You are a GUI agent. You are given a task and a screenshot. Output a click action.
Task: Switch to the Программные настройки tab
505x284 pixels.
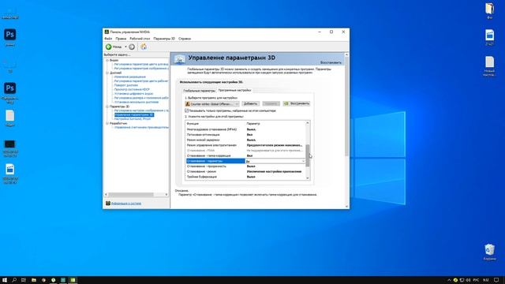point(234,90)
